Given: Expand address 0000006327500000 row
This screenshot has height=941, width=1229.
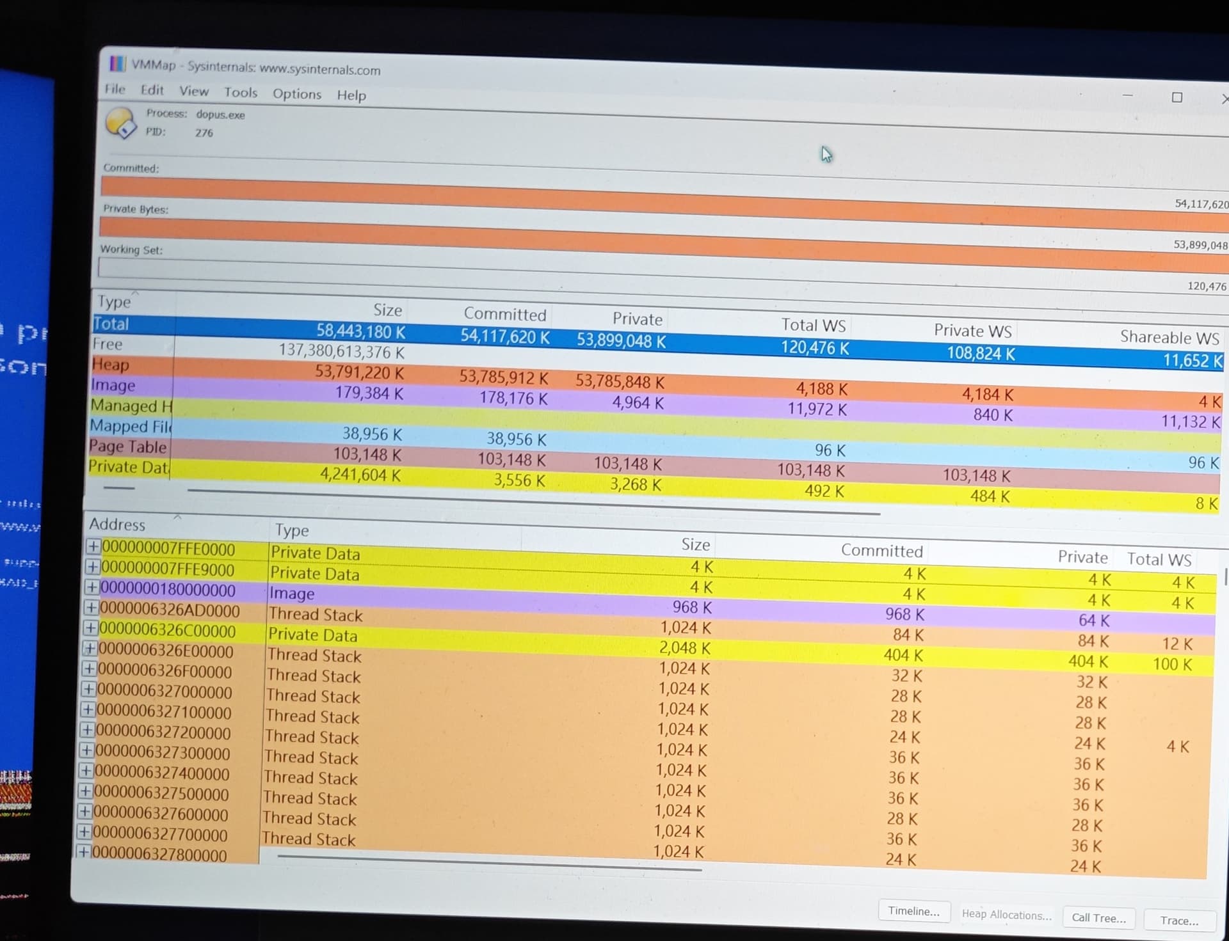Looking at the screenshot, I should pos(85,791).
